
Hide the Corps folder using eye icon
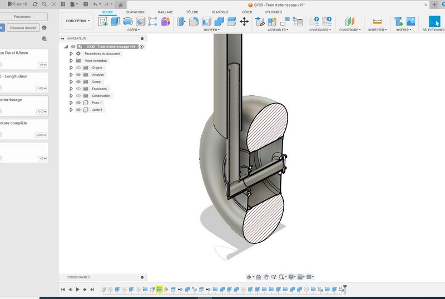point(78,82)
